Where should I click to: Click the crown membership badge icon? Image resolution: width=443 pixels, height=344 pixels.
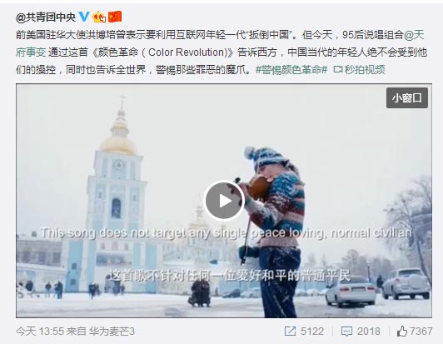coord(99,17)
